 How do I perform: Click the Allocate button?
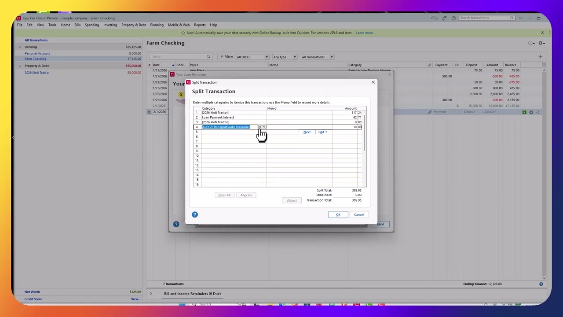click(246, 195)
